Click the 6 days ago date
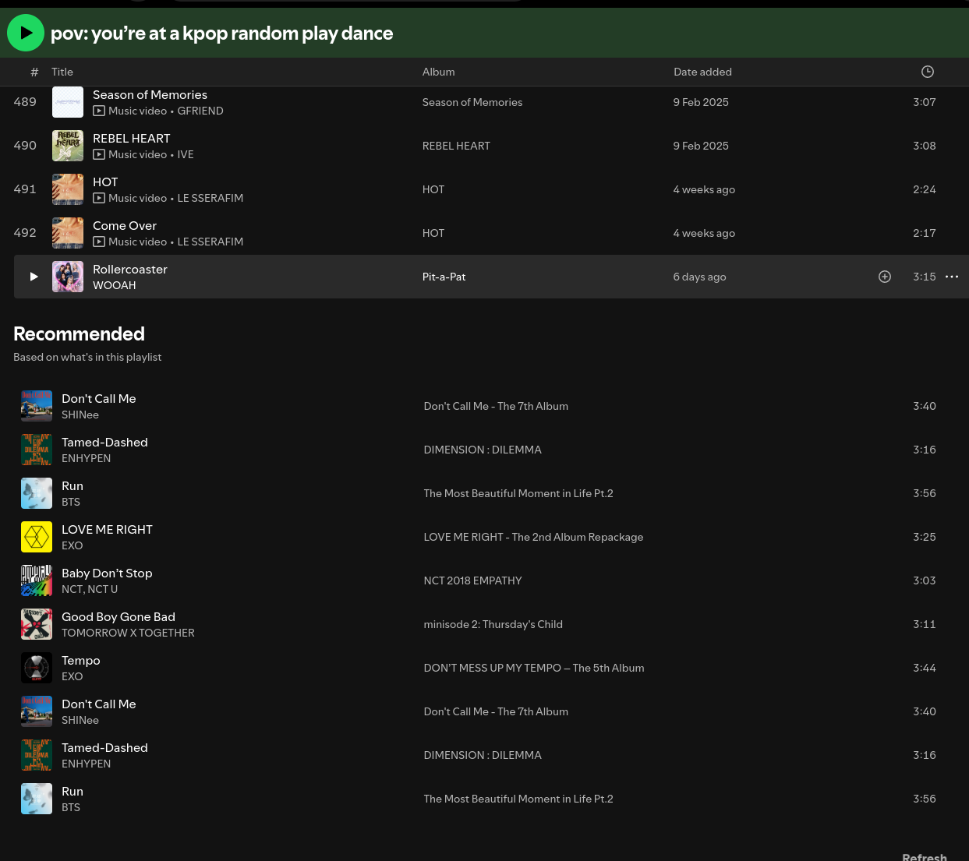The width and height of the screenshot is (969, 861). point(699,277)
